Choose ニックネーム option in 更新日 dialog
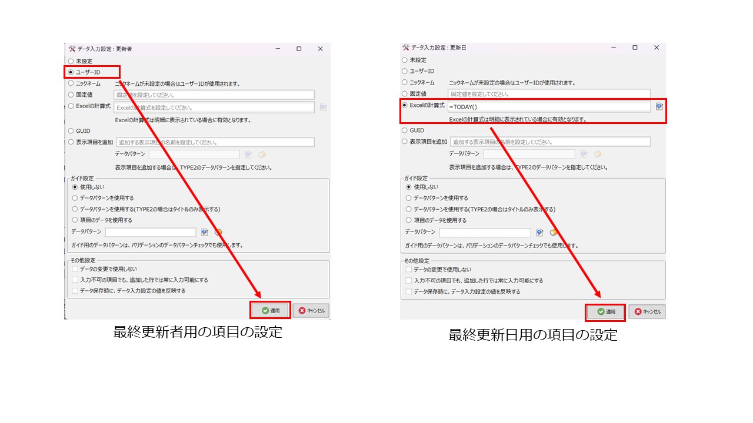 [x=405, y=83]
